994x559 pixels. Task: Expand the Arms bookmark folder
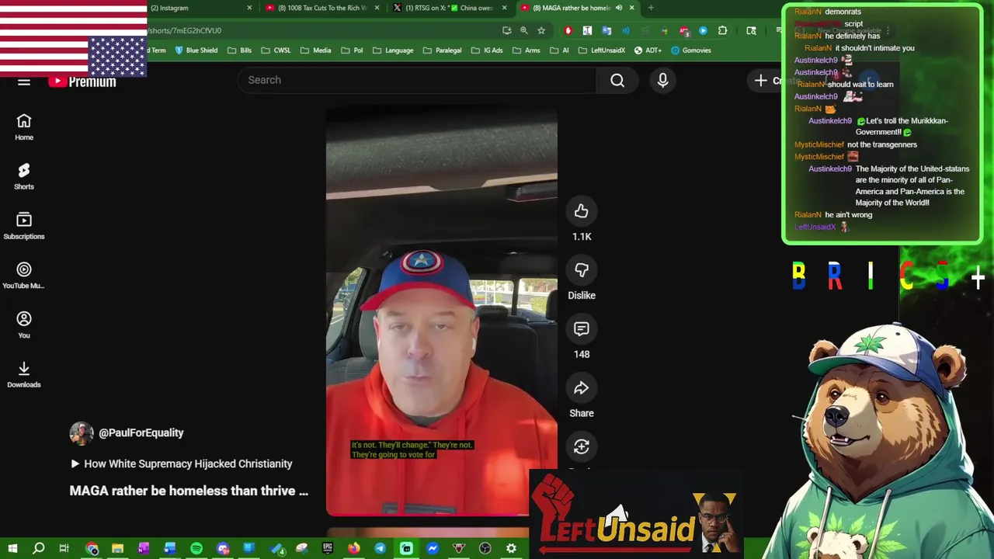click(x=526, y=50)
